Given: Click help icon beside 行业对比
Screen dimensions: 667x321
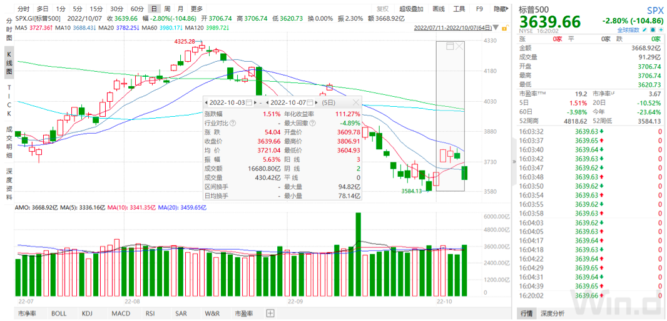Looking at the screenshot, I should pos(233,123).
